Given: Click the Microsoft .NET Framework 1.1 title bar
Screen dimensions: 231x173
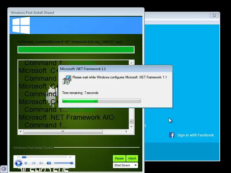Looking at the screenshot, I should (x=115, y=69).
